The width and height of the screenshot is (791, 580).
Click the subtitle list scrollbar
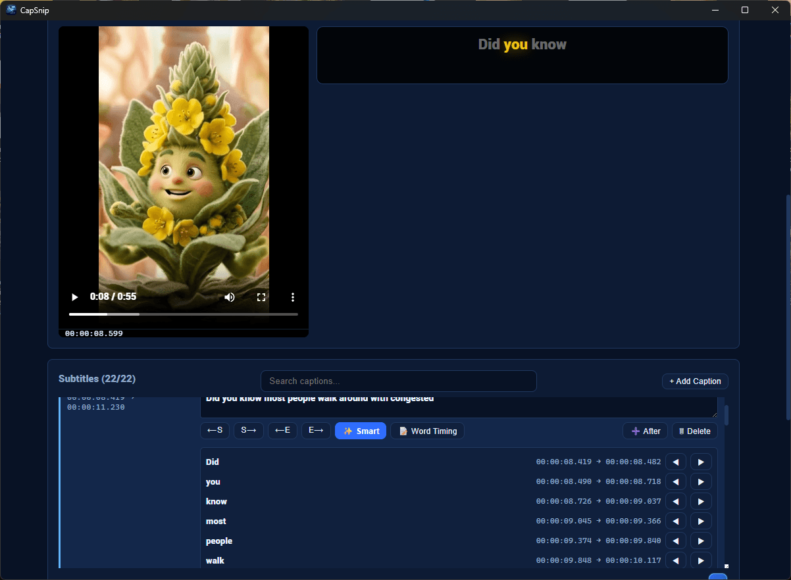point(727,416)
